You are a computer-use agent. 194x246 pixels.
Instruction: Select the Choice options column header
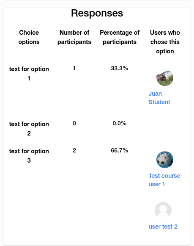(x=29, y=37)
